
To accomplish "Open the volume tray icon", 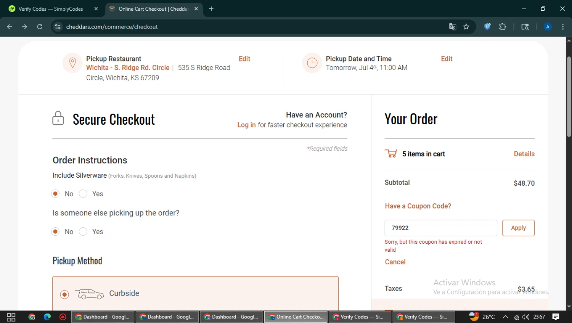I will click(526, 317).
